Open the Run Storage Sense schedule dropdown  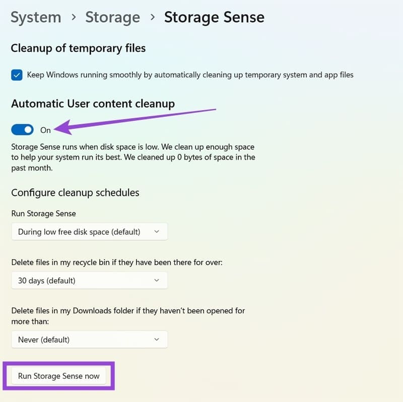tap(89, 231)
